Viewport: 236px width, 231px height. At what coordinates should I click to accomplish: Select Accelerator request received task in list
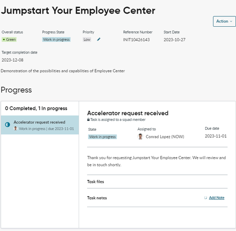[x=40, y=125]
